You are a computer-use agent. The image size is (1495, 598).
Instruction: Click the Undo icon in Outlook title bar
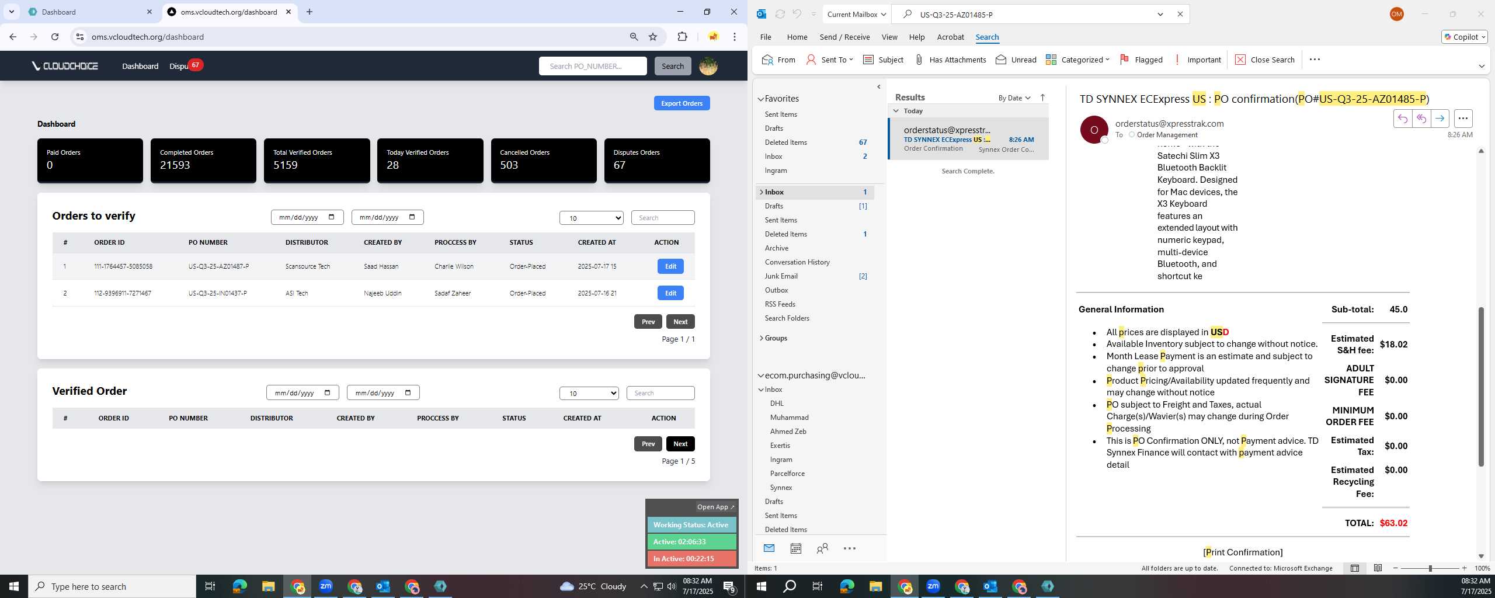click(x=797, y=14)
